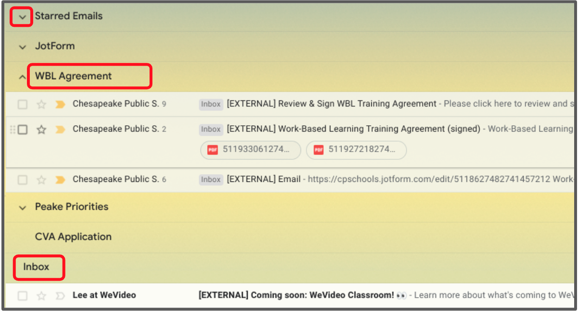Collapse the Peake Priorities section chevron

point(22,208)
